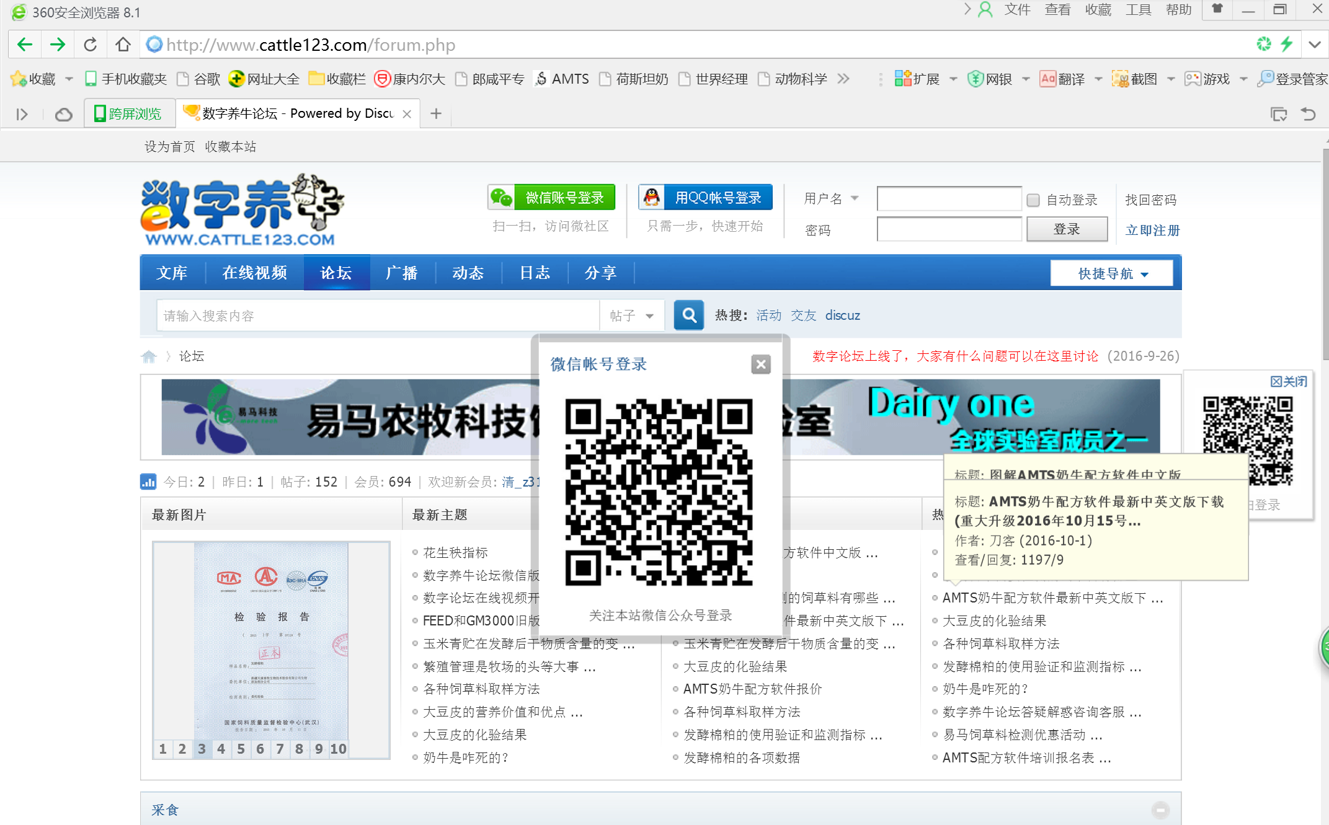Screen dimensions: 1329x825
Task: Focus the 密码 password field
Action: tap(949, 229)
